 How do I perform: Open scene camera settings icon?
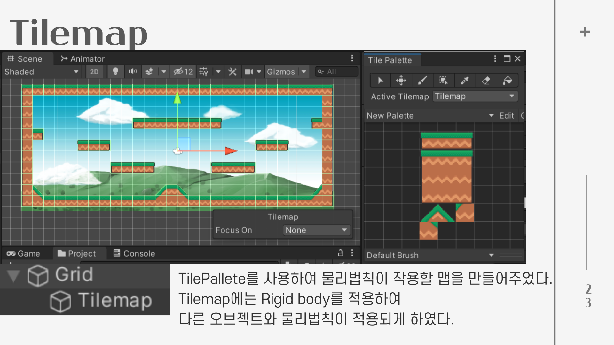click(249, 72)
